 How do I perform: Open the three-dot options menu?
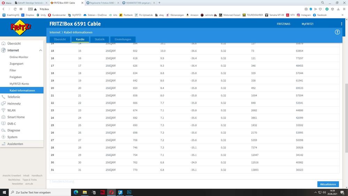342,24
